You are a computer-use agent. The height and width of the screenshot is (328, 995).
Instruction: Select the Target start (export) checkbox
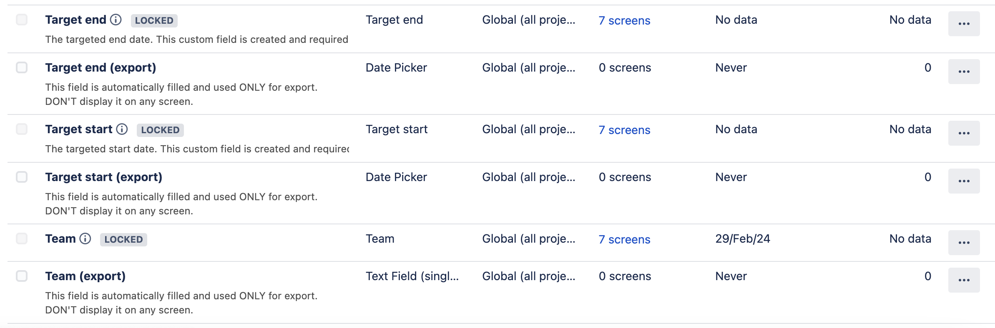pyautogui.click(x=22, y=177)
